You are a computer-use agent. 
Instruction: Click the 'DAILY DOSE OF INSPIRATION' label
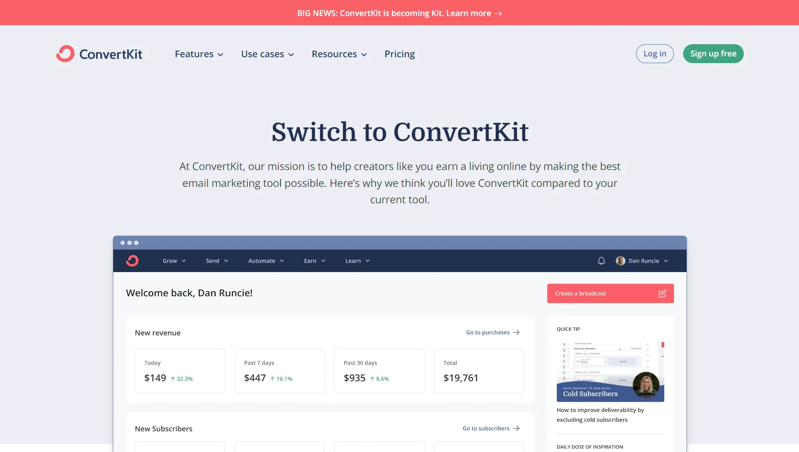tap(590, 447)
